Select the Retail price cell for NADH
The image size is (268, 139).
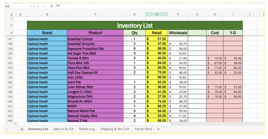pos(157,106)
